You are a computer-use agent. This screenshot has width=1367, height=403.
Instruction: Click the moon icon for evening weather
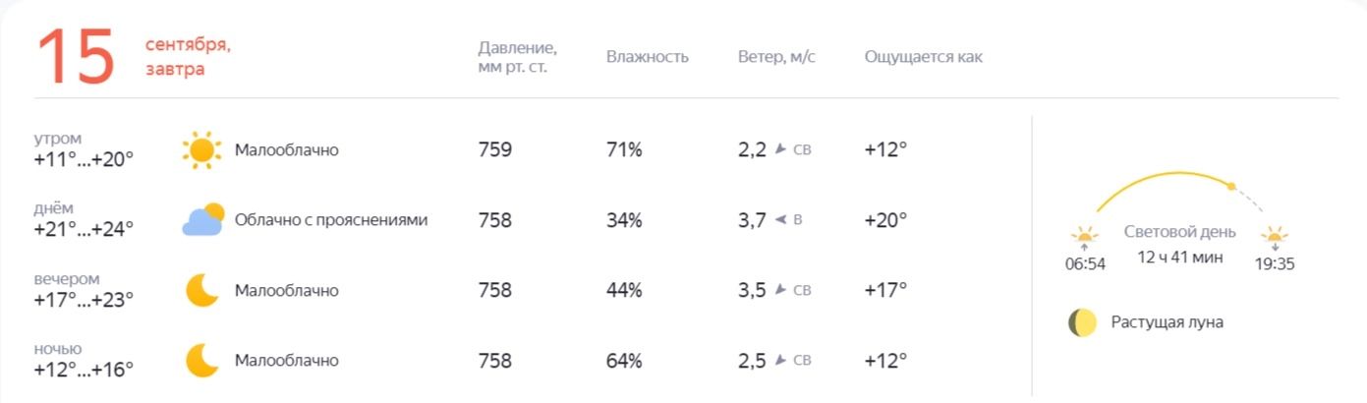click(x=202, y=291)
